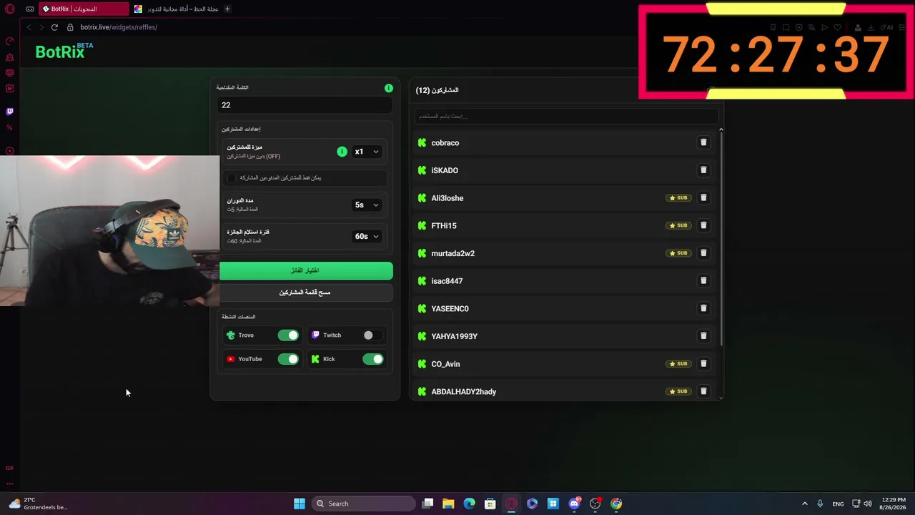Click the ENG language indicator

pyautogui.click(x=838, y=504)
